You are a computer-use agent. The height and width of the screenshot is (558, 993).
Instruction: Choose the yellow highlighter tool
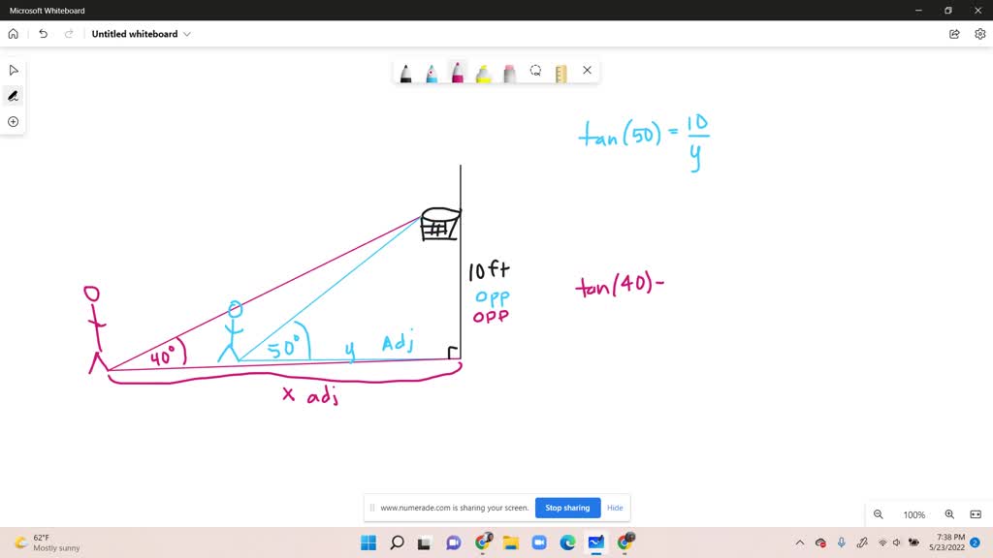click(483, 71)
